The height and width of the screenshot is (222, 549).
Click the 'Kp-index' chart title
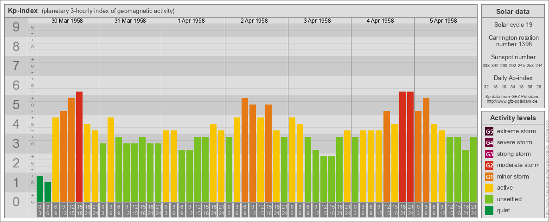pyautogui.click(x=23, y=11)
